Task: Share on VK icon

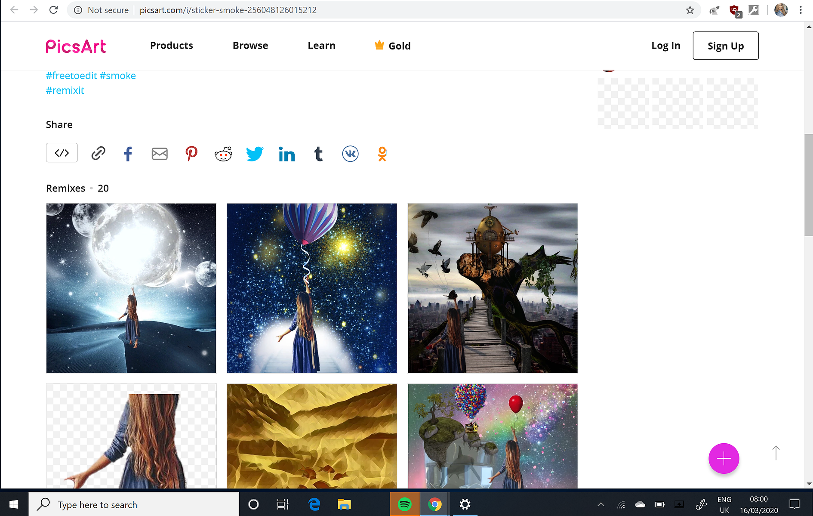Action: point(350,154)
